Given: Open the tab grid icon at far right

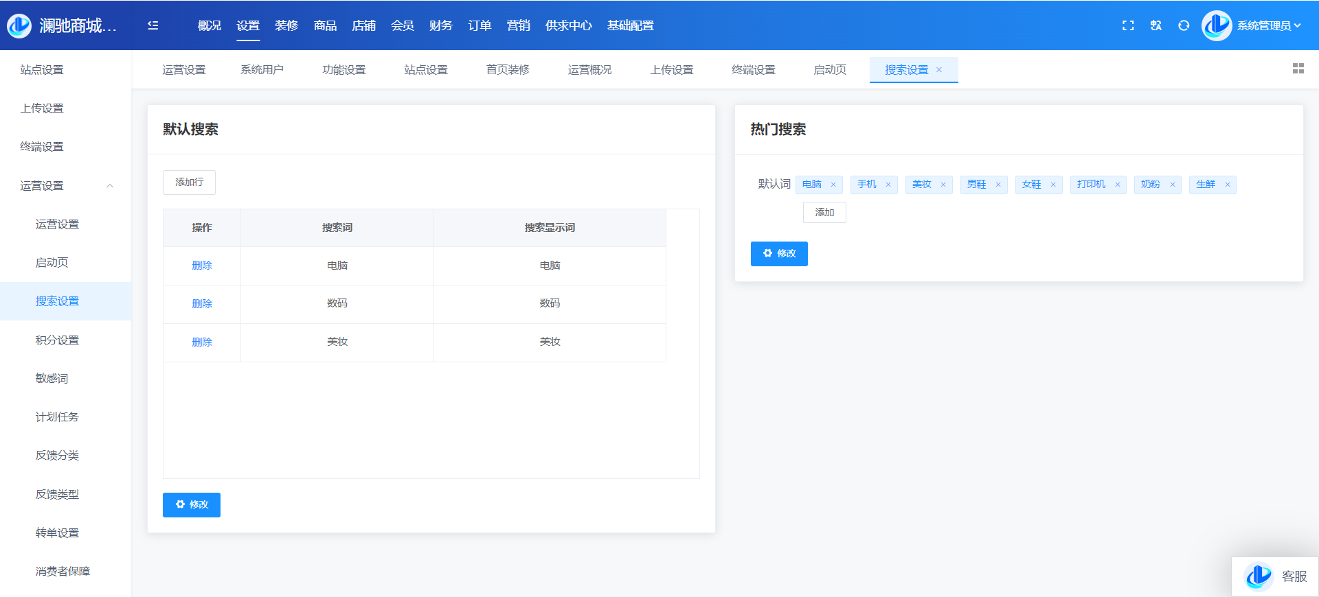Looking at the screenshot, I should point(1298,69).
